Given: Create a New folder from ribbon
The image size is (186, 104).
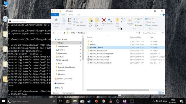Looking at the screenshot, I should 117,22.
